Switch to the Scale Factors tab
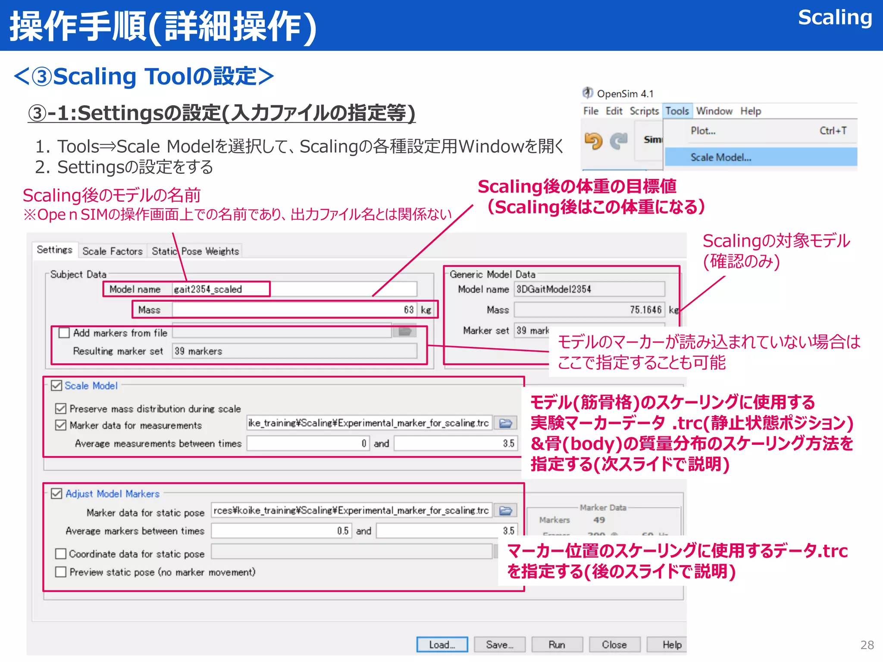This screenshot has height=662, width=883. tap(113, 251)
